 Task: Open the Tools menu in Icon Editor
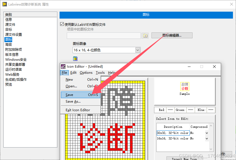tap(100, 73)
